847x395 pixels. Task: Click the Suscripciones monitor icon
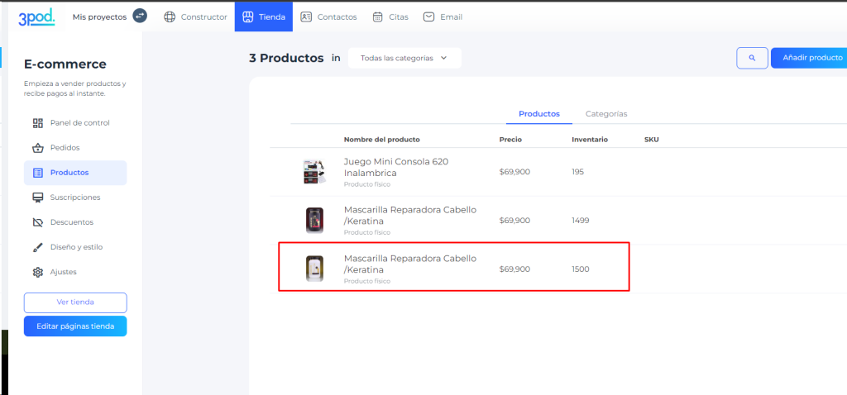click(x=38, y=197)
